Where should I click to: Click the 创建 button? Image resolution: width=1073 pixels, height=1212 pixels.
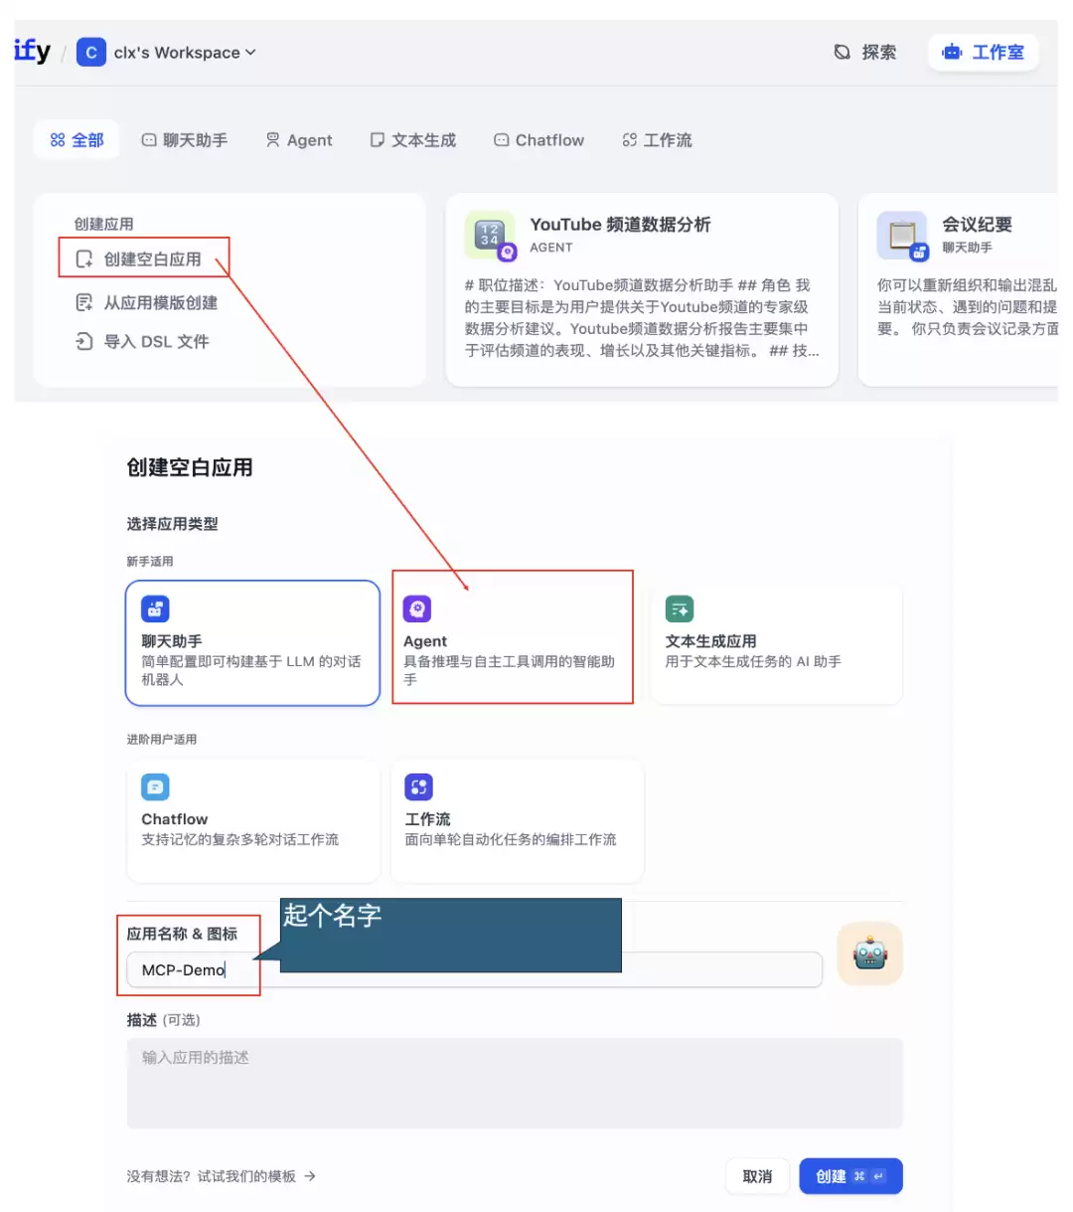coord(850,1176)
